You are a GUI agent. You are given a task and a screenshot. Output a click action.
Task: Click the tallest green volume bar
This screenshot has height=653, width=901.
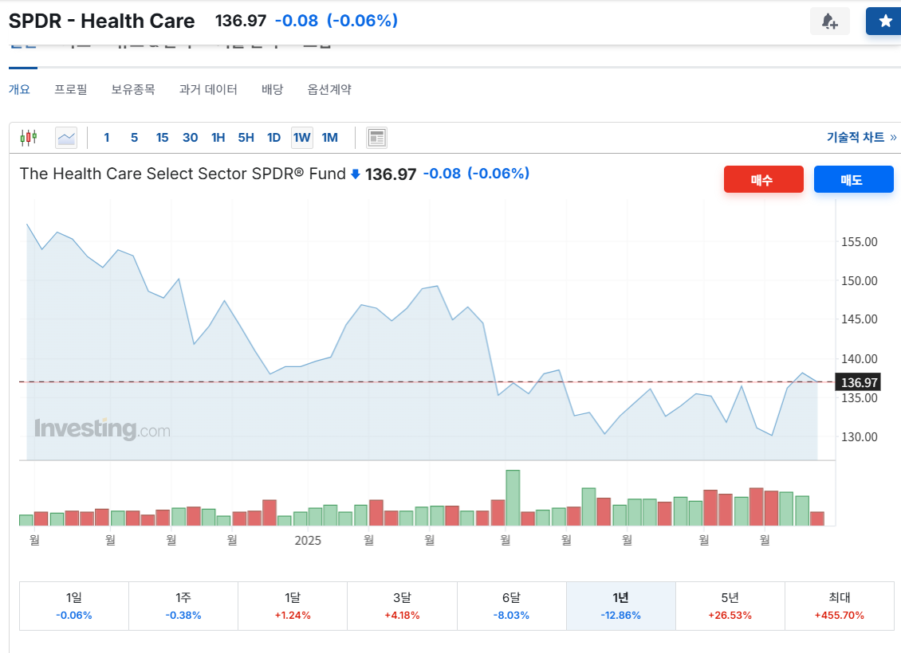(x=513, y=498)
